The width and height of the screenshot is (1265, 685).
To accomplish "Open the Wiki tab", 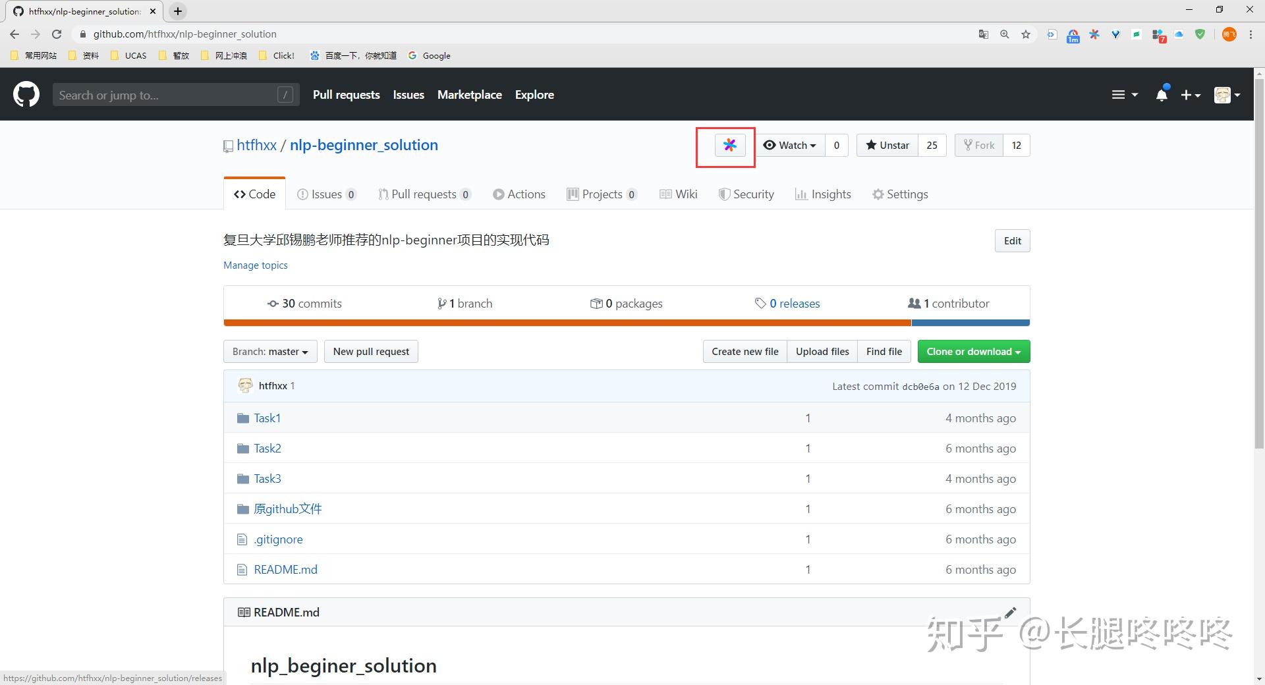I will coord(678,194).
